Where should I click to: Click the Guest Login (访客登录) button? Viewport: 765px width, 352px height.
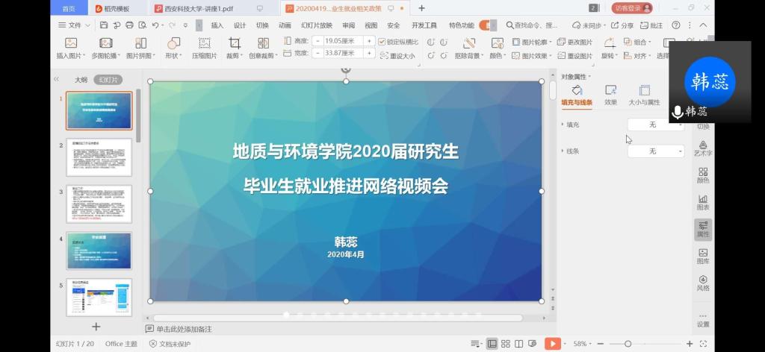[x=632, y=8]
